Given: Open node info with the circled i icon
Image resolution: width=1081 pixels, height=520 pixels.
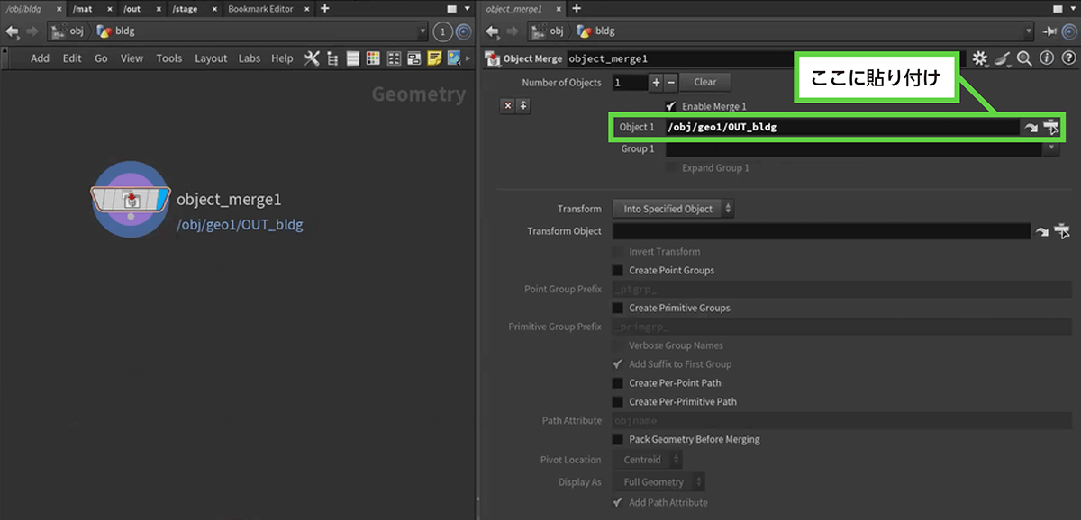Looking at the screenshot, I should [1046, 58].
